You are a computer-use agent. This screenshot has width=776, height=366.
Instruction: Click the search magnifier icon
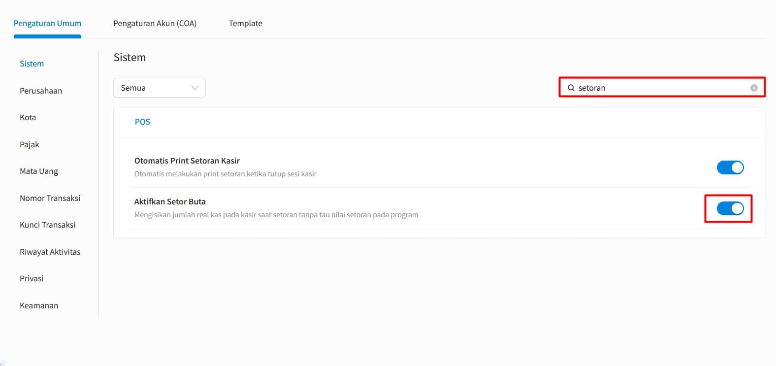(571, 88)
